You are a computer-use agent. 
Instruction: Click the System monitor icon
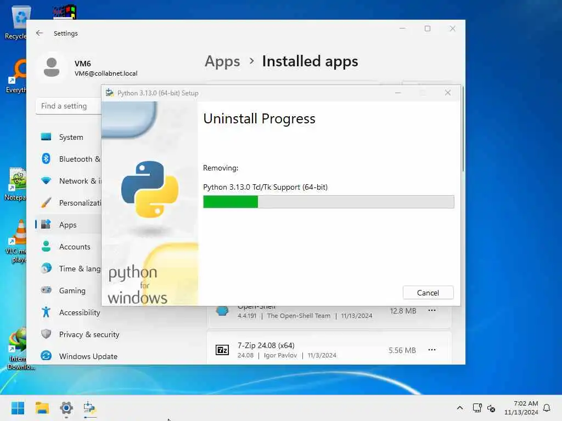[46, 136]
